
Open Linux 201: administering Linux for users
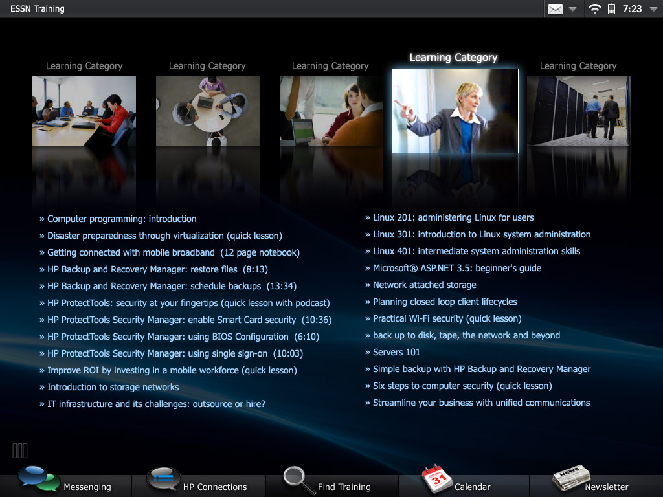point(453,217)
